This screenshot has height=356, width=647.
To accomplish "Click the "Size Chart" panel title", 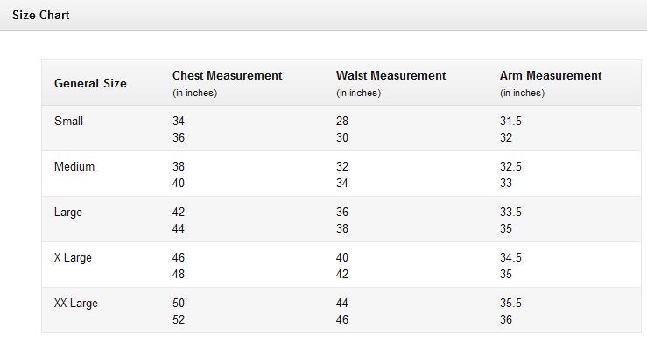I will click(40, 15).
